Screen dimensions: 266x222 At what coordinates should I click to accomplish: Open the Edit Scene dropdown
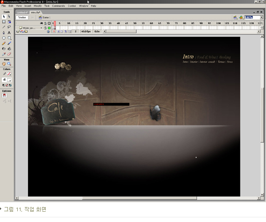tap(235, 17)
